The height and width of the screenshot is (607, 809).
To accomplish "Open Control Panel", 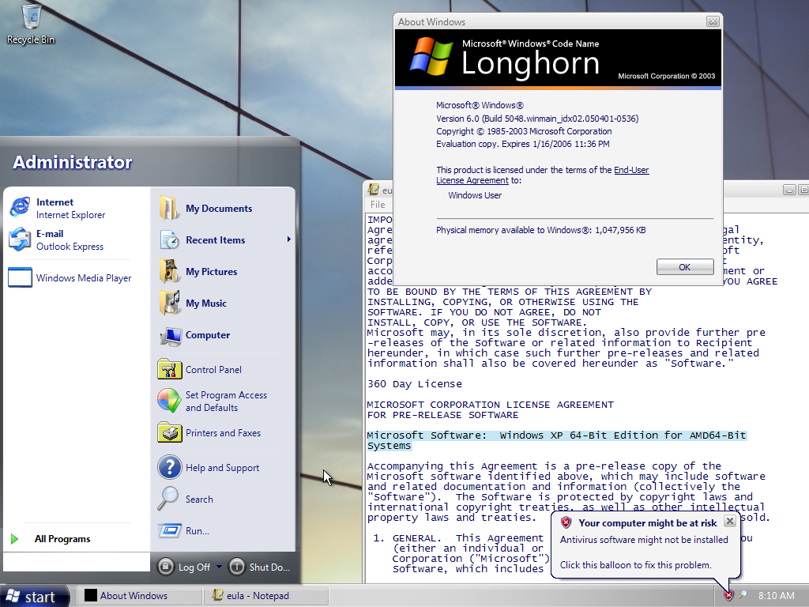I will click(213, 370).
